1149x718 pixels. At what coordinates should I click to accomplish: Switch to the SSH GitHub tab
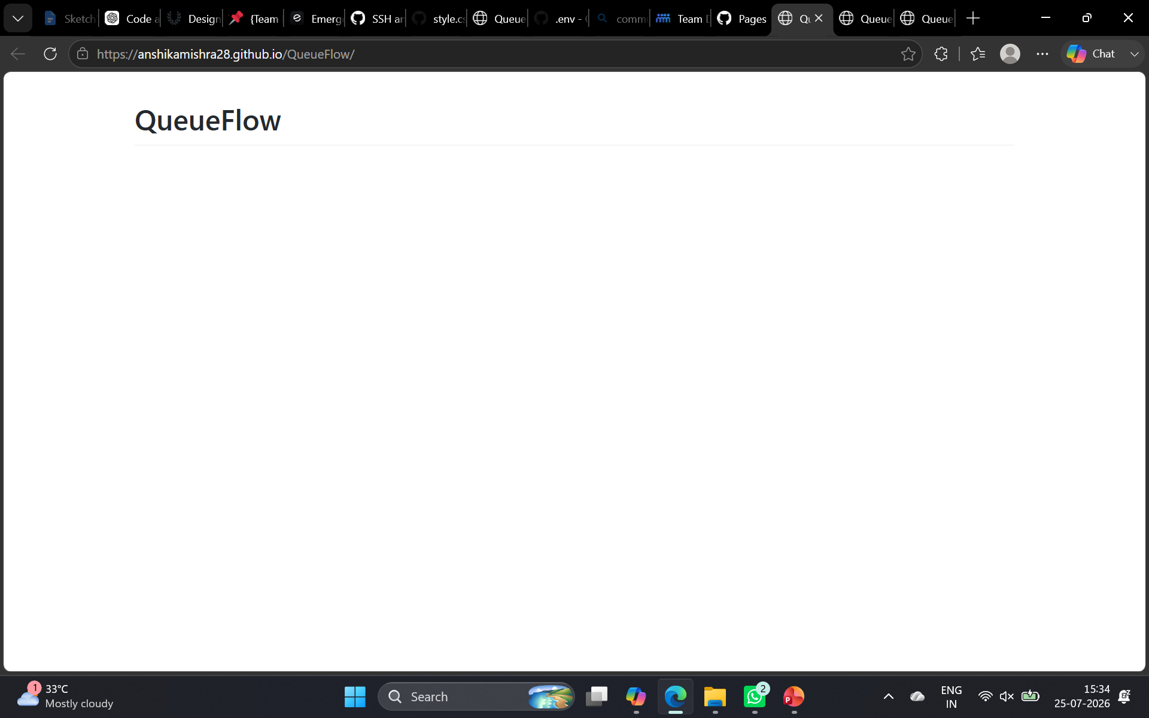pos(376,19)
